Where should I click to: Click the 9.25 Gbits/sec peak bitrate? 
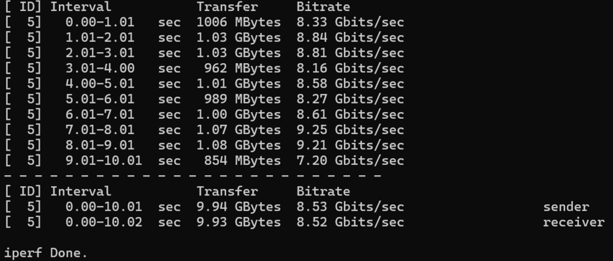[x=350, y=130]
